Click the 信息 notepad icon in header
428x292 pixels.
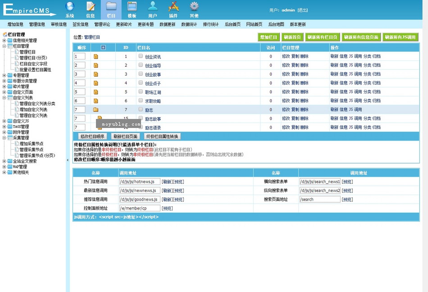coord(91,7)
